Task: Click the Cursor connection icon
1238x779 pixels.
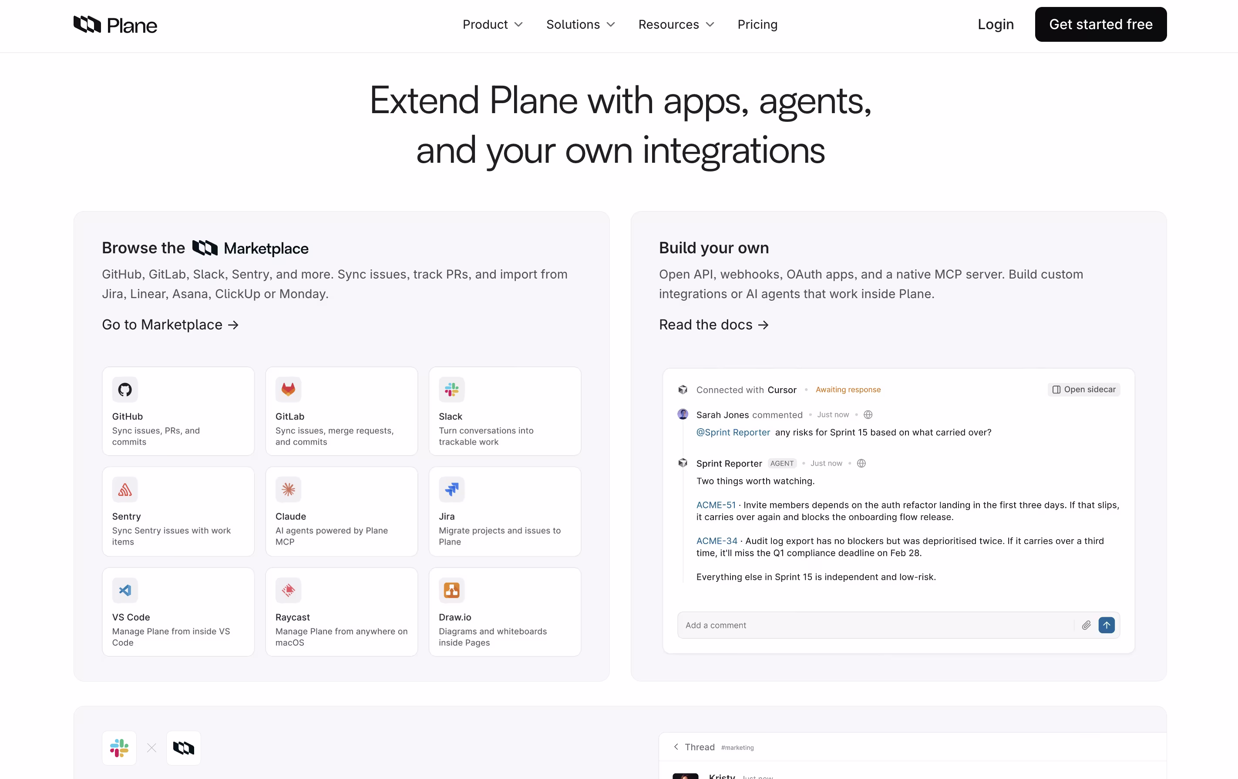Action: point(683,389)
